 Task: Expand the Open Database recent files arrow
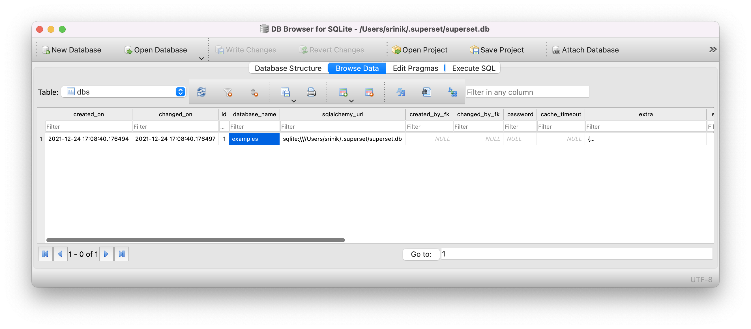[x=201, y=58]
